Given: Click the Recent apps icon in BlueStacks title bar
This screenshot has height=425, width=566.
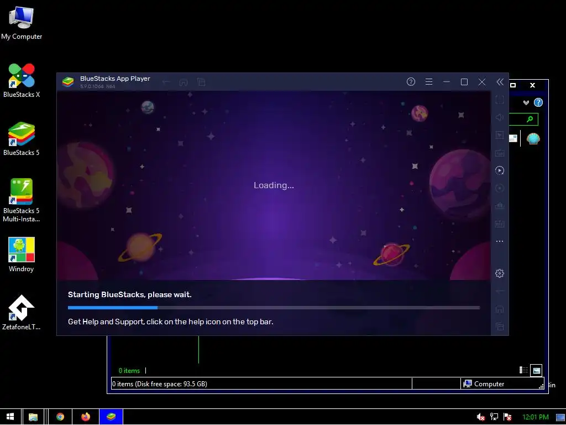Looking at the screenshot, I should [x=201, y=82].
